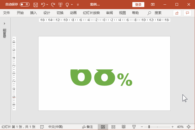Toggle the 自动保存 AutoSave switch

(x=25, y=4)
